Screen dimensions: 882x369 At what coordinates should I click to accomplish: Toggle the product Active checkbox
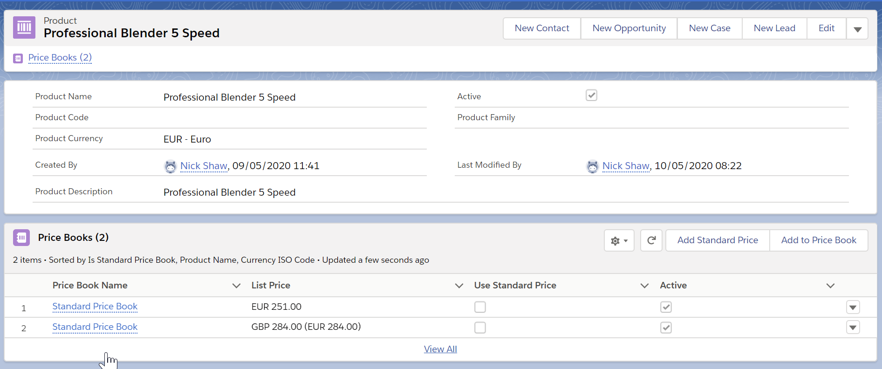(591, 96)
